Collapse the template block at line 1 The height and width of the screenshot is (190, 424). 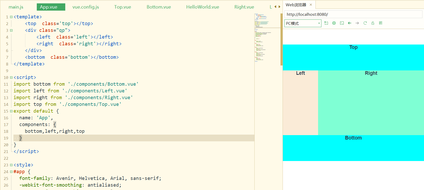(x=11, y=17)
